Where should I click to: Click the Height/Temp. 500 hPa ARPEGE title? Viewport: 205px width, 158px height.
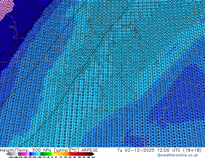(49, 150)
